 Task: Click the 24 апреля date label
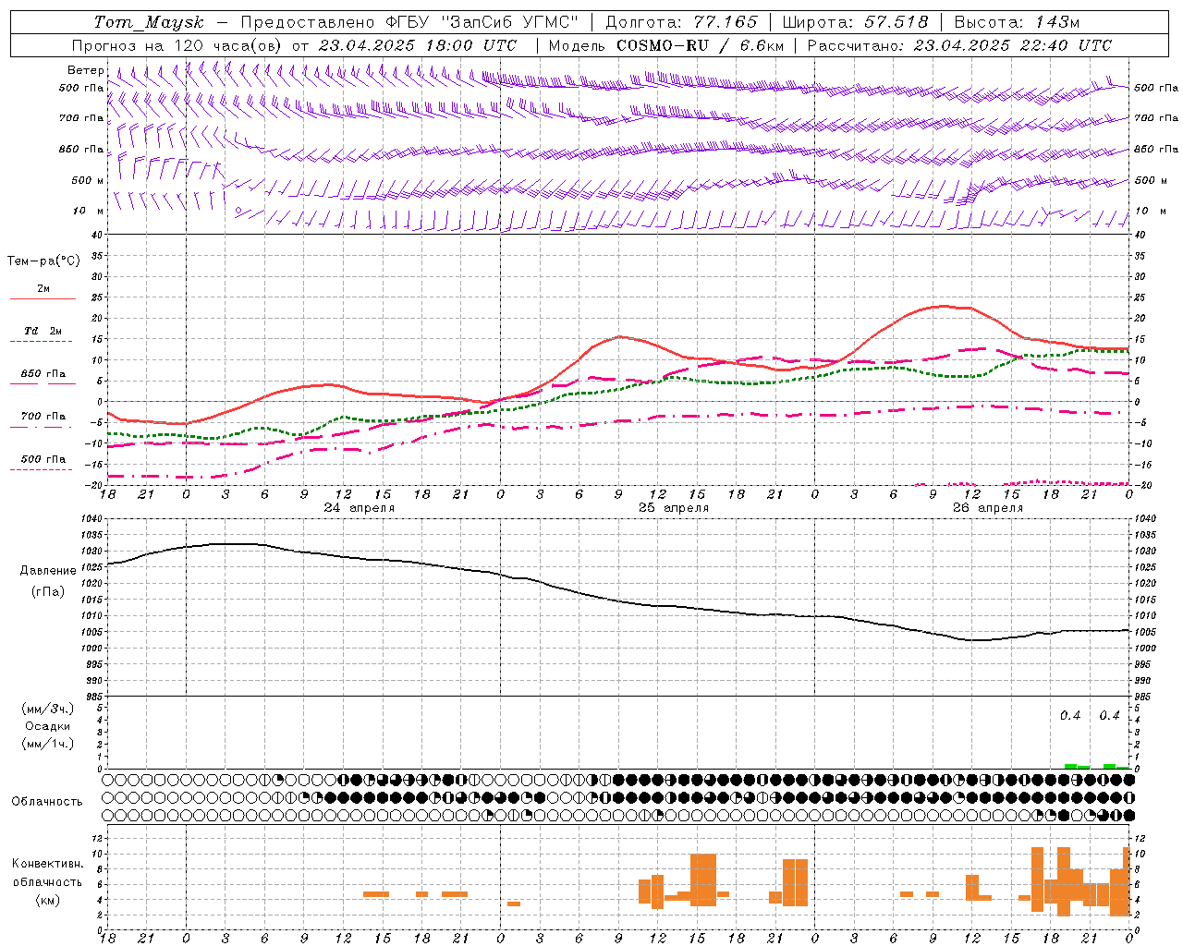[x=359, y=508]
